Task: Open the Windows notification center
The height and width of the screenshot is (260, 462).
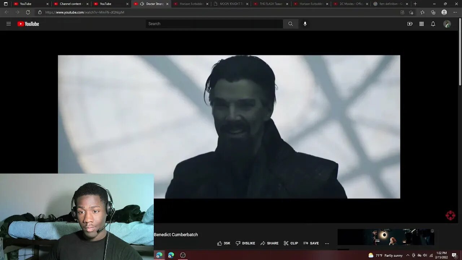Action: coord(454,255)
